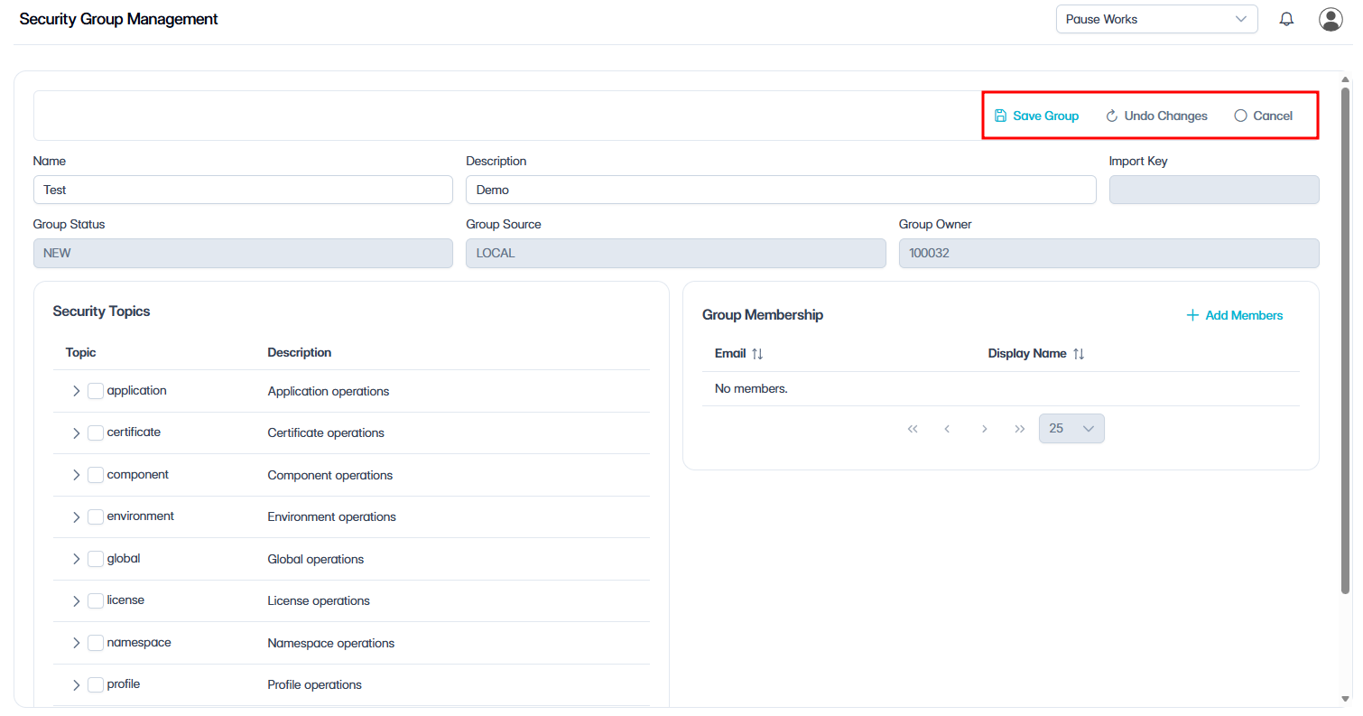The image size is (1363, 716).
Task: Click 'License operations' description text
Action: (x=319, y=600)
